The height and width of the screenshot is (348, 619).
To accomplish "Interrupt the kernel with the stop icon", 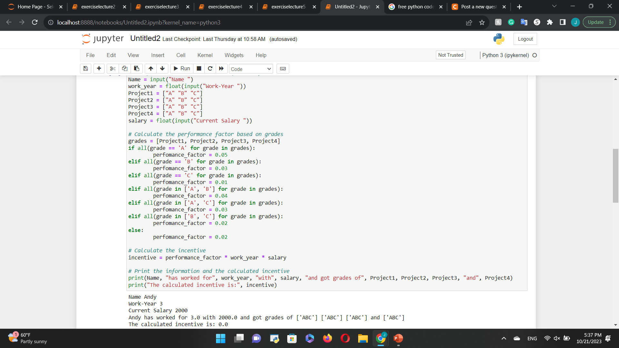I will [x=199, y=69].
